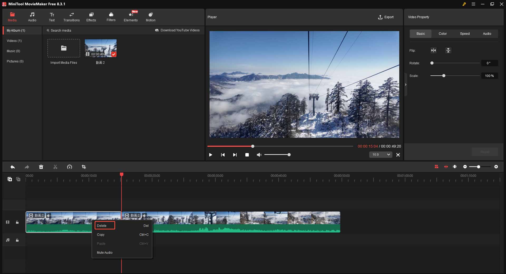Switch to the Color tab in Video Property
This screenshot has width=506, height=274.
[442, 33]
